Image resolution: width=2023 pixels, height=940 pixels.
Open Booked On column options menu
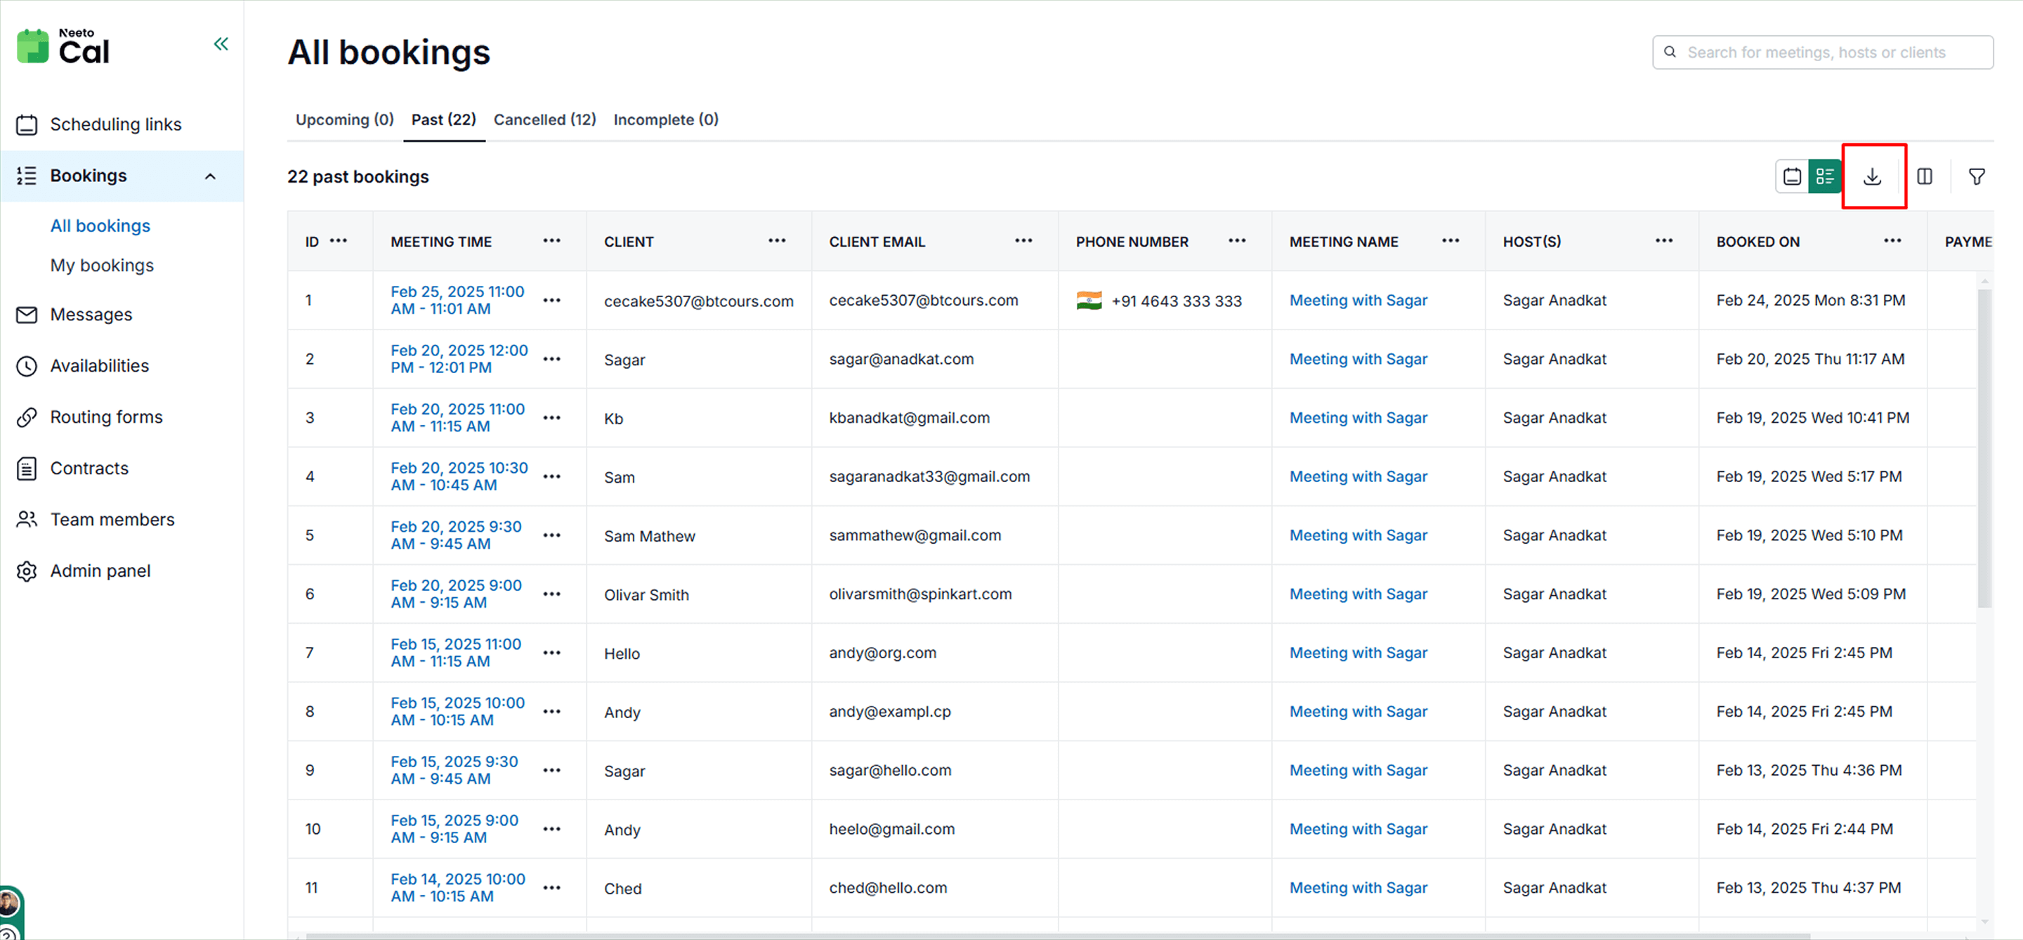pos(1894,241)
